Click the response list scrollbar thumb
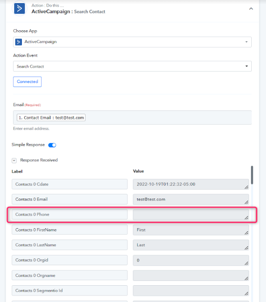266x302 pixels. click(252, 175)
